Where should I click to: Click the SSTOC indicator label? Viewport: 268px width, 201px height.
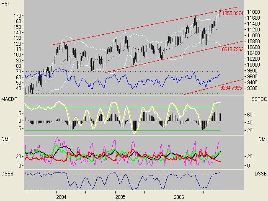point(259,99)
